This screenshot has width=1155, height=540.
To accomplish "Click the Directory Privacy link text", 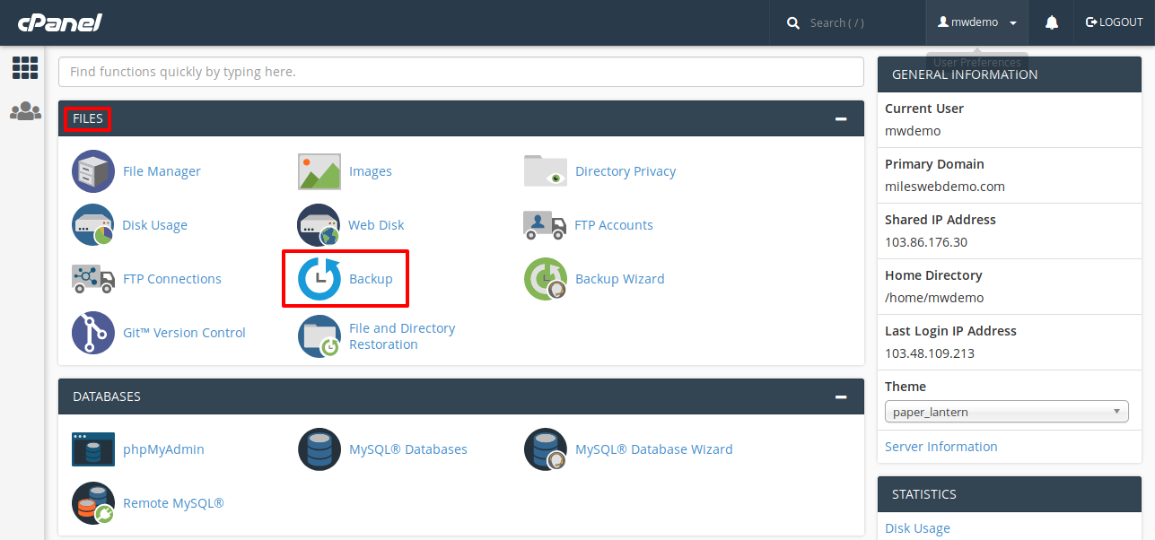I will point(626,171).
